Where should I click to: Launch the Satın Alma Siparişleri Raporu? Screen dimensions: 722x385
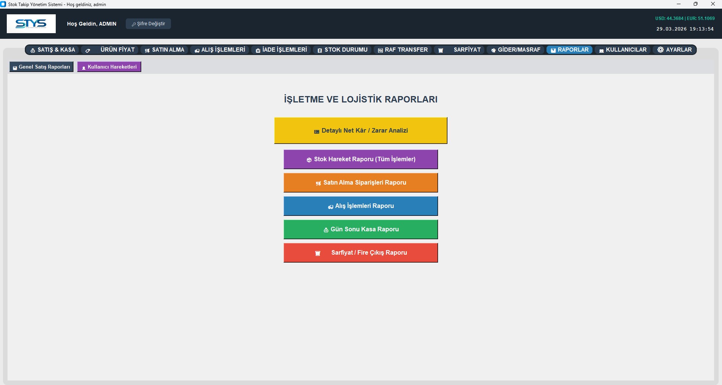pos(360,183)
